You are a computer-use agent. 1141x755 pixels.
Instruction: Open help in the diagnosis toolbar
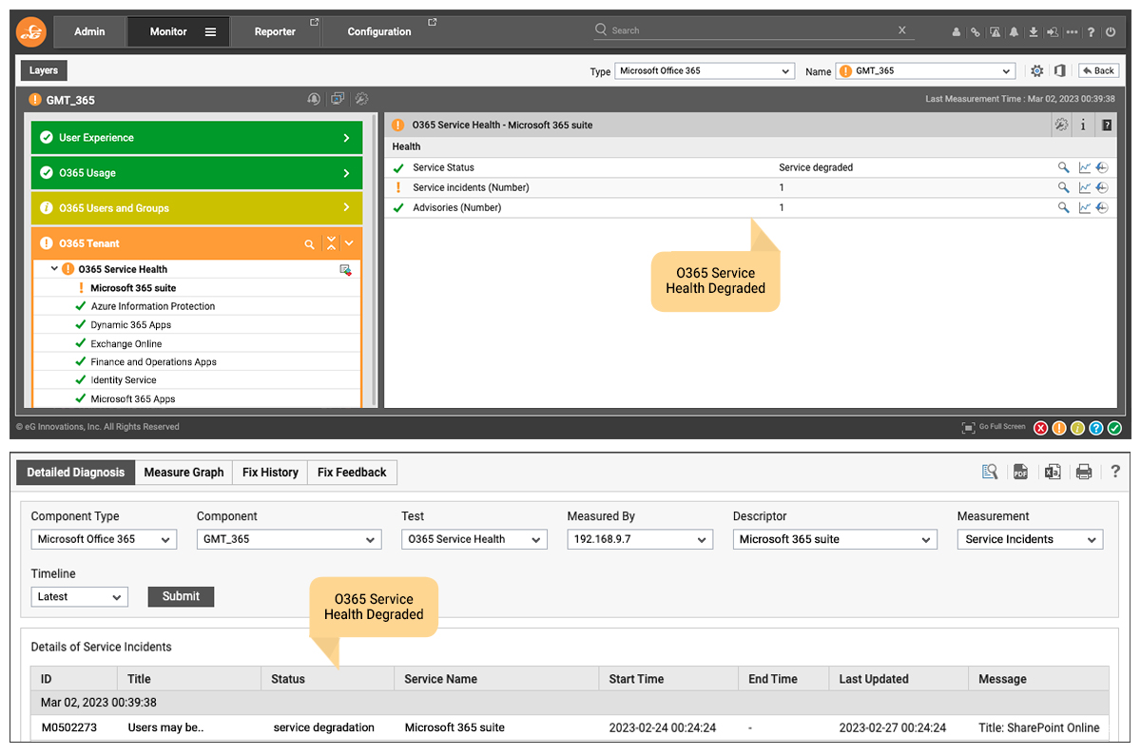point(1115,472)
